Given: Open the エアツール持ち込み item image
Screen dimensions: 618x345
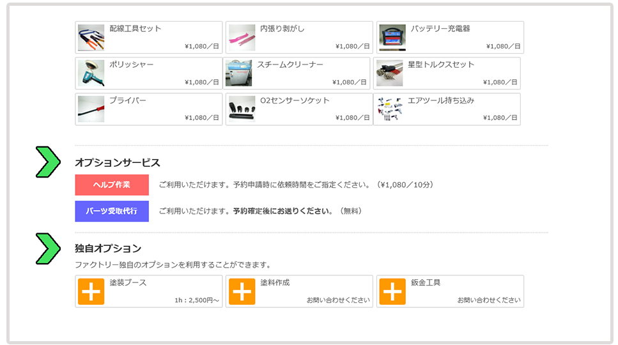Looking at the screenshot, I should [x=389, y=109].
